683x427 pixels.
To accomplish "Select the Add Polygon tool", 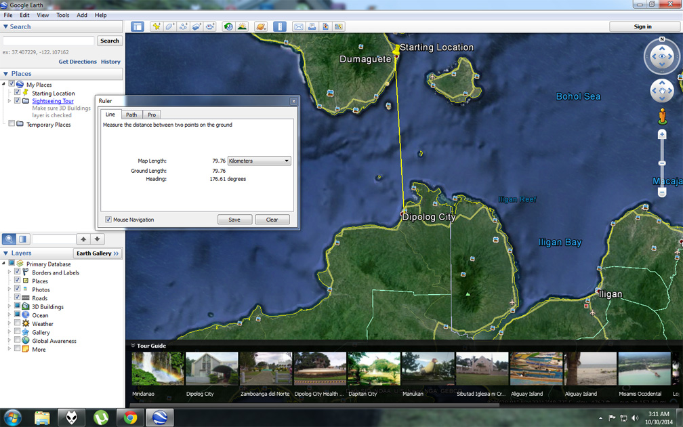I will (169, 26).
